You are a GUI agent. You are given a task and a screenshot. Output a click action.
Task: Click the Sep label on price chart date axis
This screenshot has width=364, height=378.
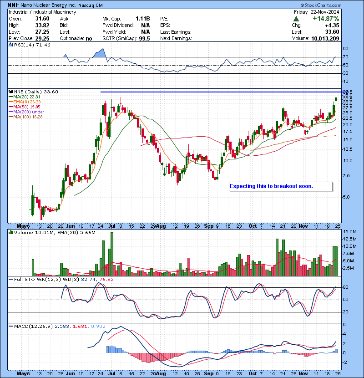coord(209,226)
